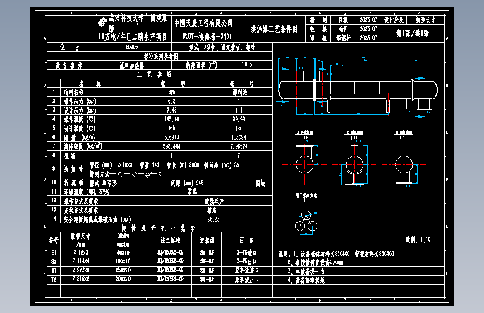Select the 常温 ambient temperature cell
Screen dimensions: 484x313
[192, 192]
